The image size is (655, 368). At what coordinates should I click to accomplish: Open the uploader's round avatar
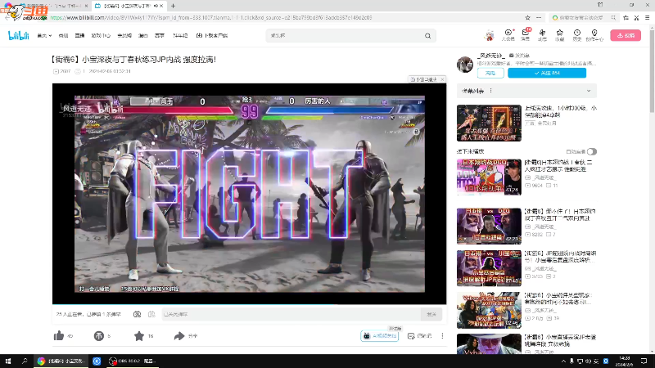(x=465, y=65)
